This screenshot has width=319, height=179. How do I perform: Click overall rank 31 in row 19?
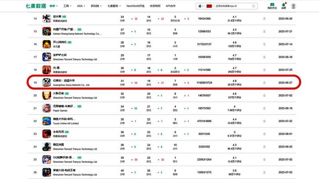122,81
